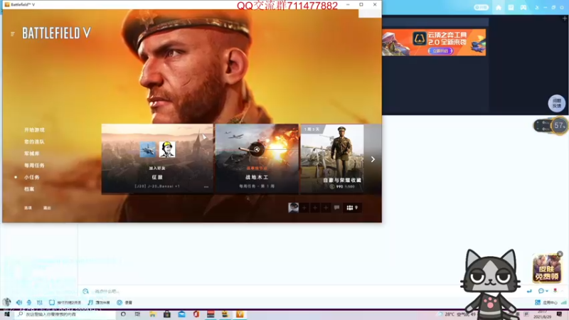
Task: Toggle the speaker icon in the bottom toolbar
Action: [19, 302]
